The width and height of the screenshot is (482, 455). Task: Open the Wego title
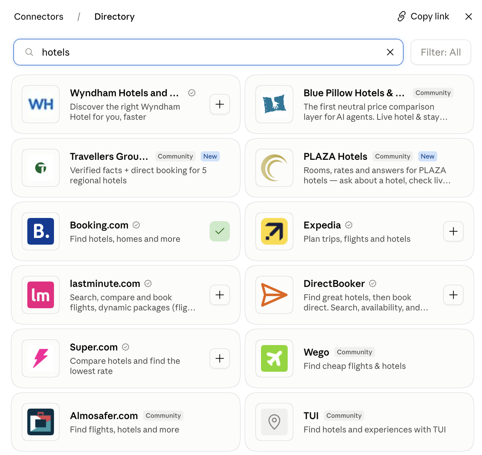(x=317, y=352)
